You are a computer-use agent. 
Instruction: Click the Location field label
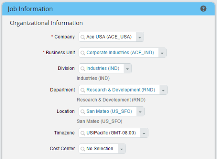point(66,112)
